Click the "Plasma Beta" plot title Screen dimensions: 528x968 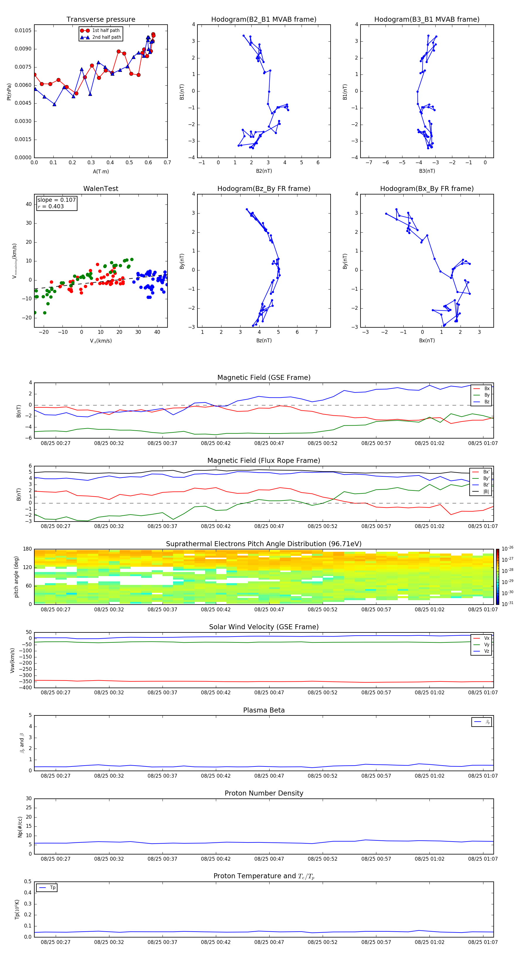(264, 710)
